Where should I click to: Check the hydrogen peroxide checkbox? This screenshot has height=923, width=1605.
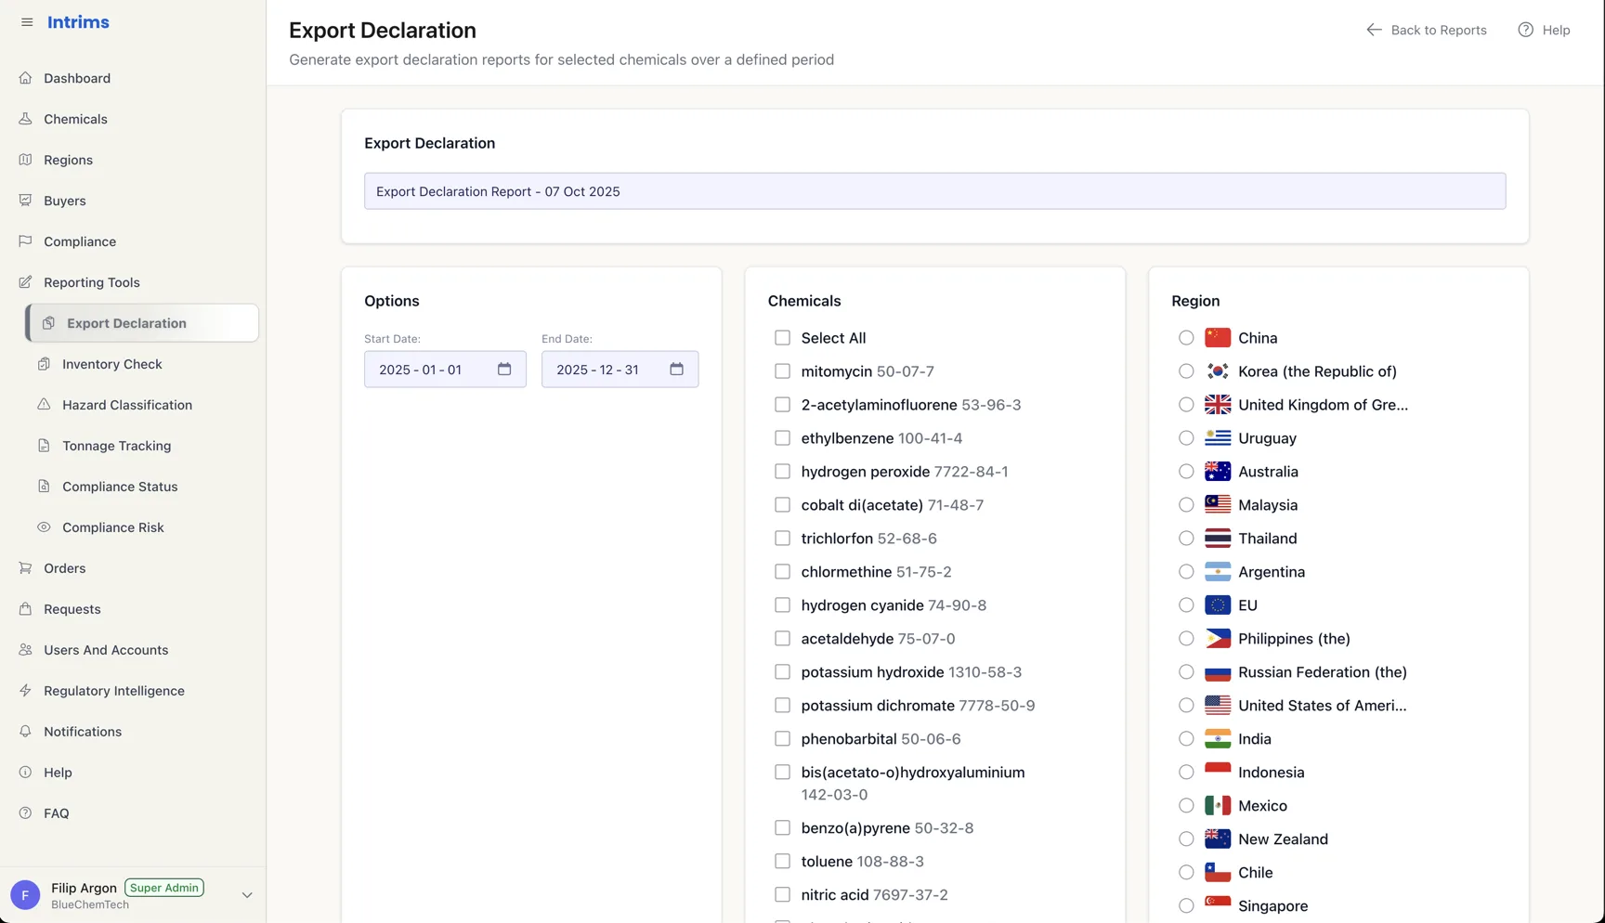[x=783, y=472]
